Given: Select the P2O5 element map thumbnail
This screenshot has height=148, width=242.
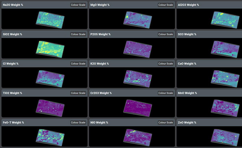Looking at the screenshot, I should [x=138, y=49].
